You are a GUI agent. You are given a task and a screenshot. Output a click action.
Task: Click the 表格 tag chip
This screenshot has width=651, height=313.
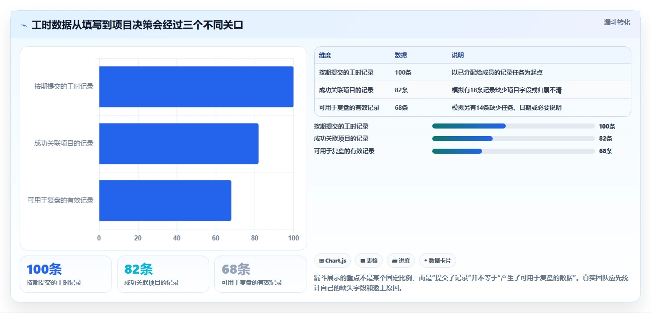click(369, 261)
